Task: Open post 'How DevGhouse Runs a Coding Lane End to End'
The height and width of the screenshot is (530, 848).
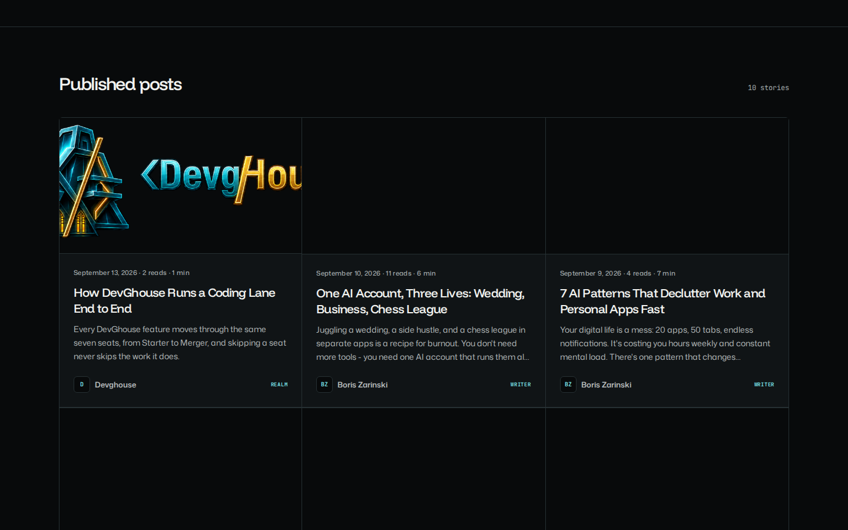Action: [174, 300]
